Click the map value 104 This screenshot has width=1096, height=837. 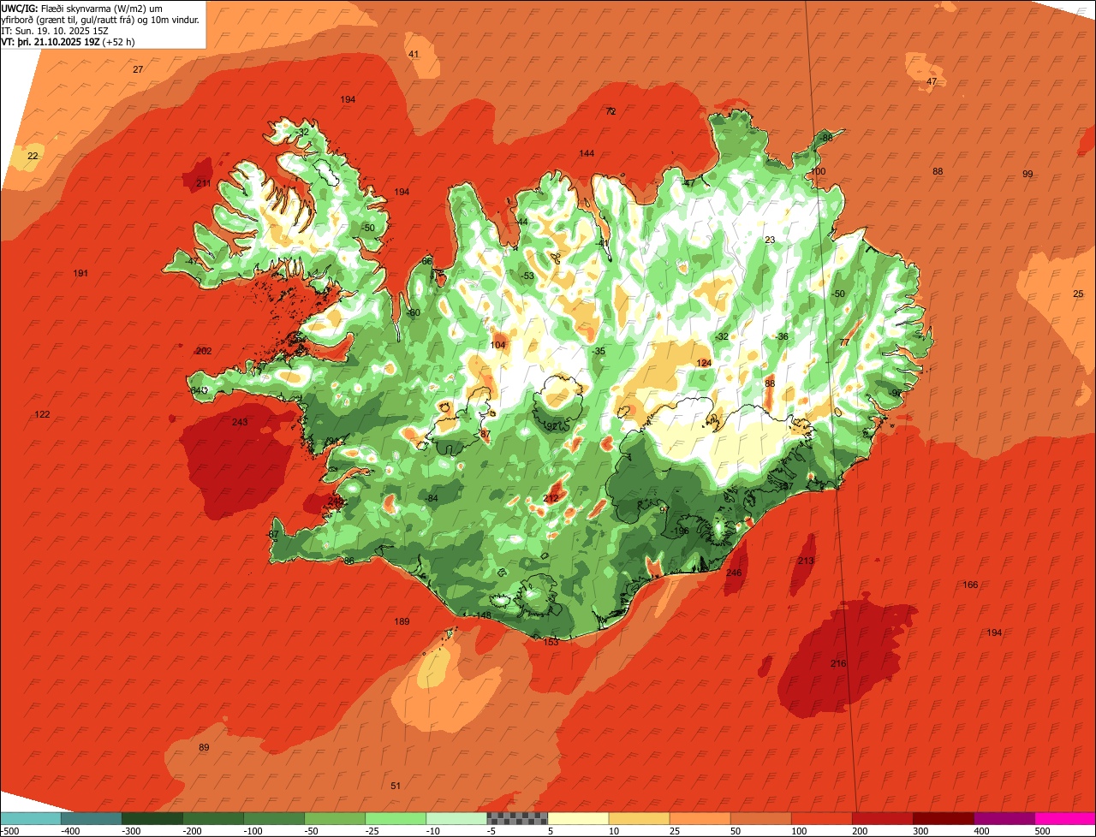click(x=497, y=345)
